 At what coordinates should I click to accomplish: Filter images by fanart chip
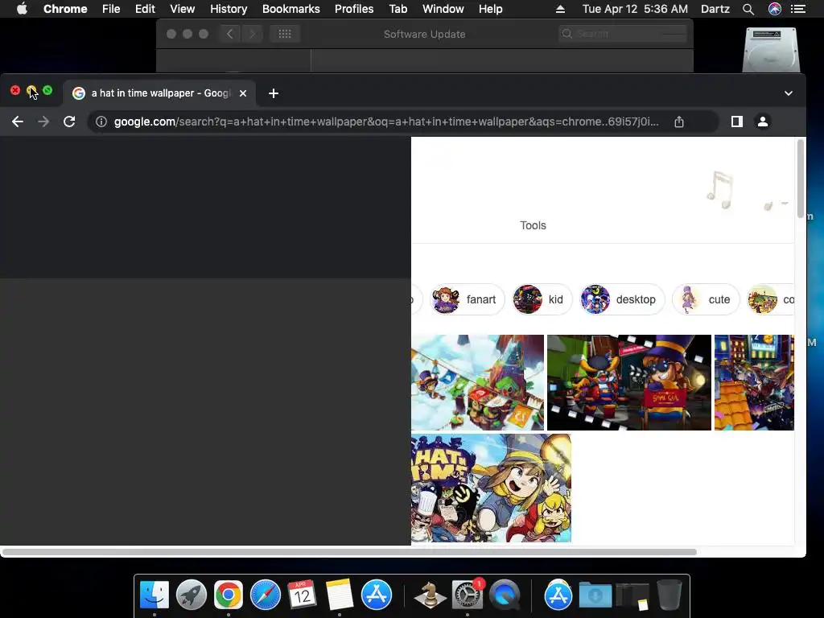click(467, 299)
